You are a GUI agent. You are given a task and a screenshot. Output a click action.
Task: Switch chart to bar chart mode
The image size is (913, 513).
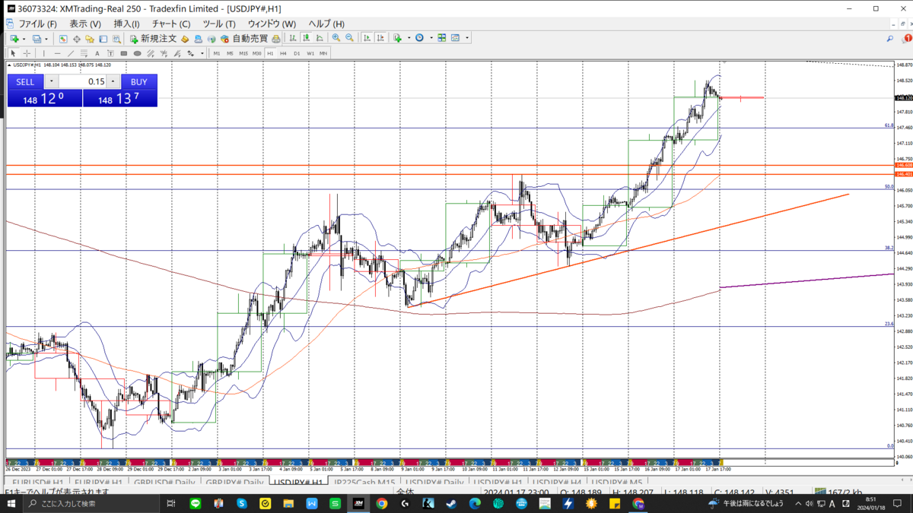(x=292, y=38)
